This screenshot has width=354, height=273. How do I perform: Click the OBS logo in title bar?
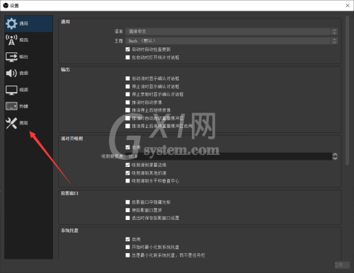tap(6, 6)
